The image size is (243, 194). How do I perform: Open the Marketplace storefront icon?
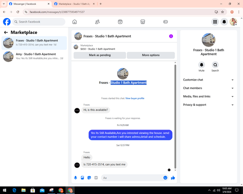pyautogui.click(x=143, y=22)
